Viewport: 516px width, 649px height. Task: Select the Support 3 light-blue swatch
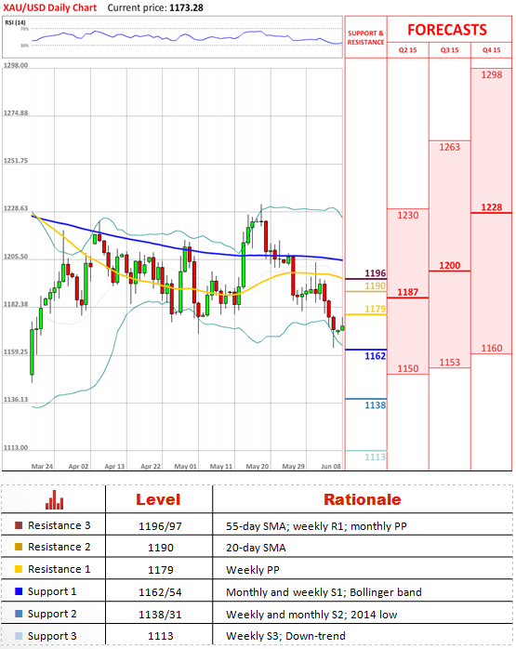[x=19, y=636]
